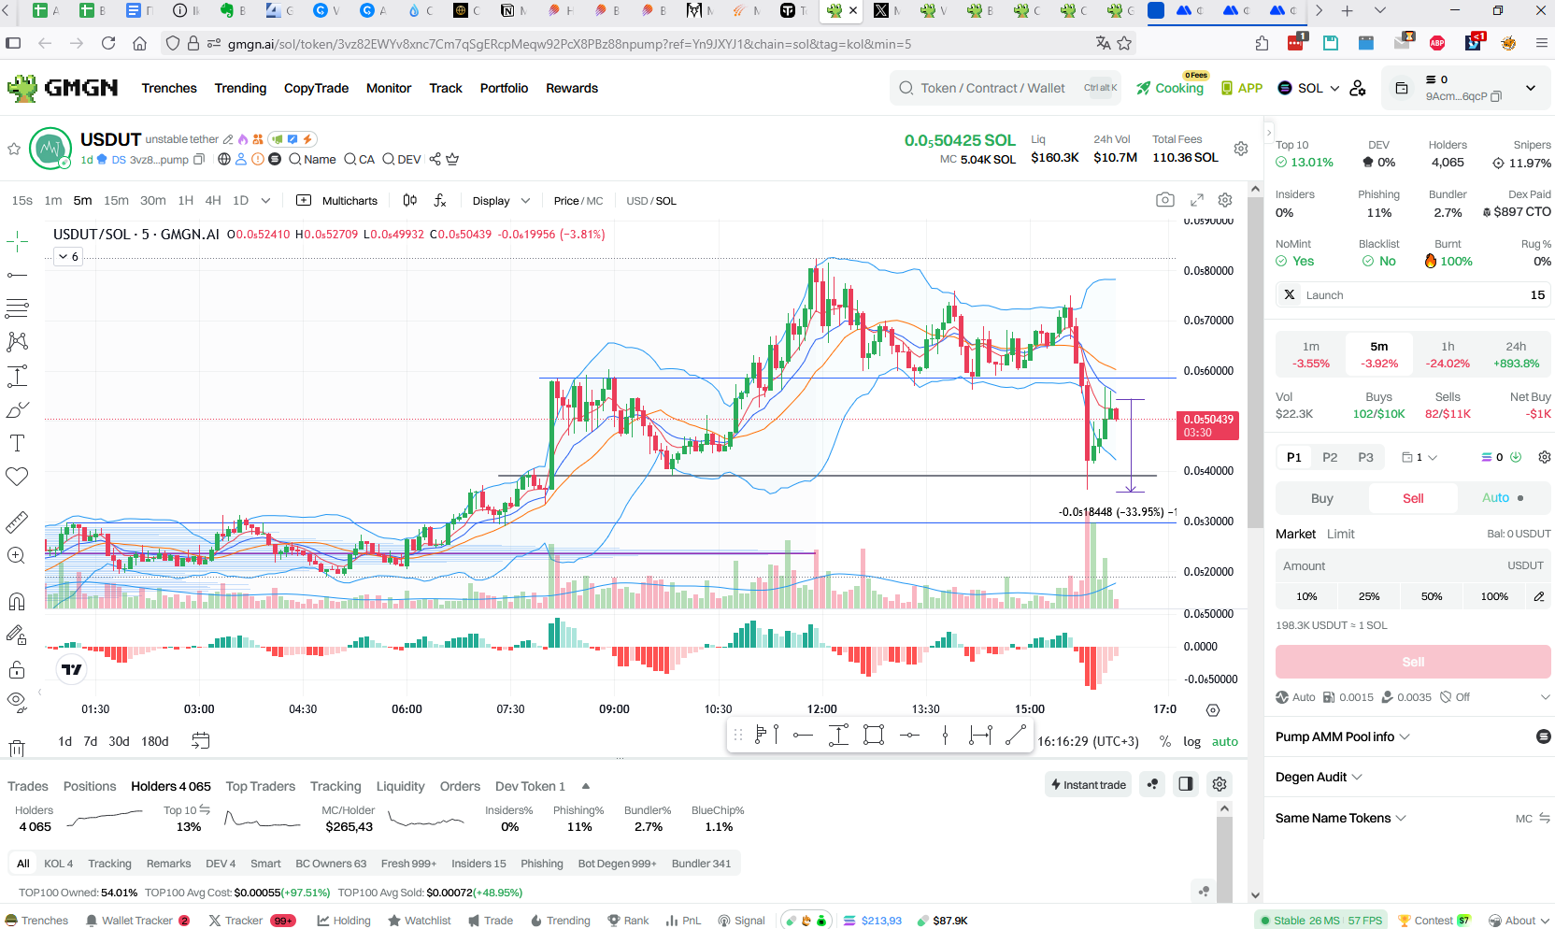Image resolution: width=1555 pixels, height=929 pixels.
Task: Switch chart to MC display
Action: click(594, 201)
